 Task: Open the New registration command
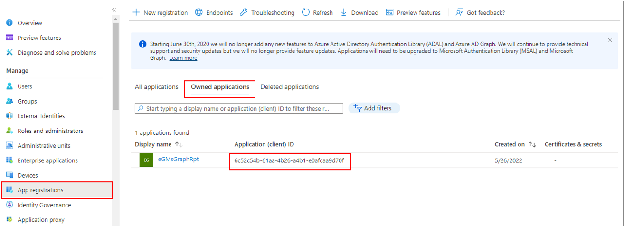click(160, 13)
